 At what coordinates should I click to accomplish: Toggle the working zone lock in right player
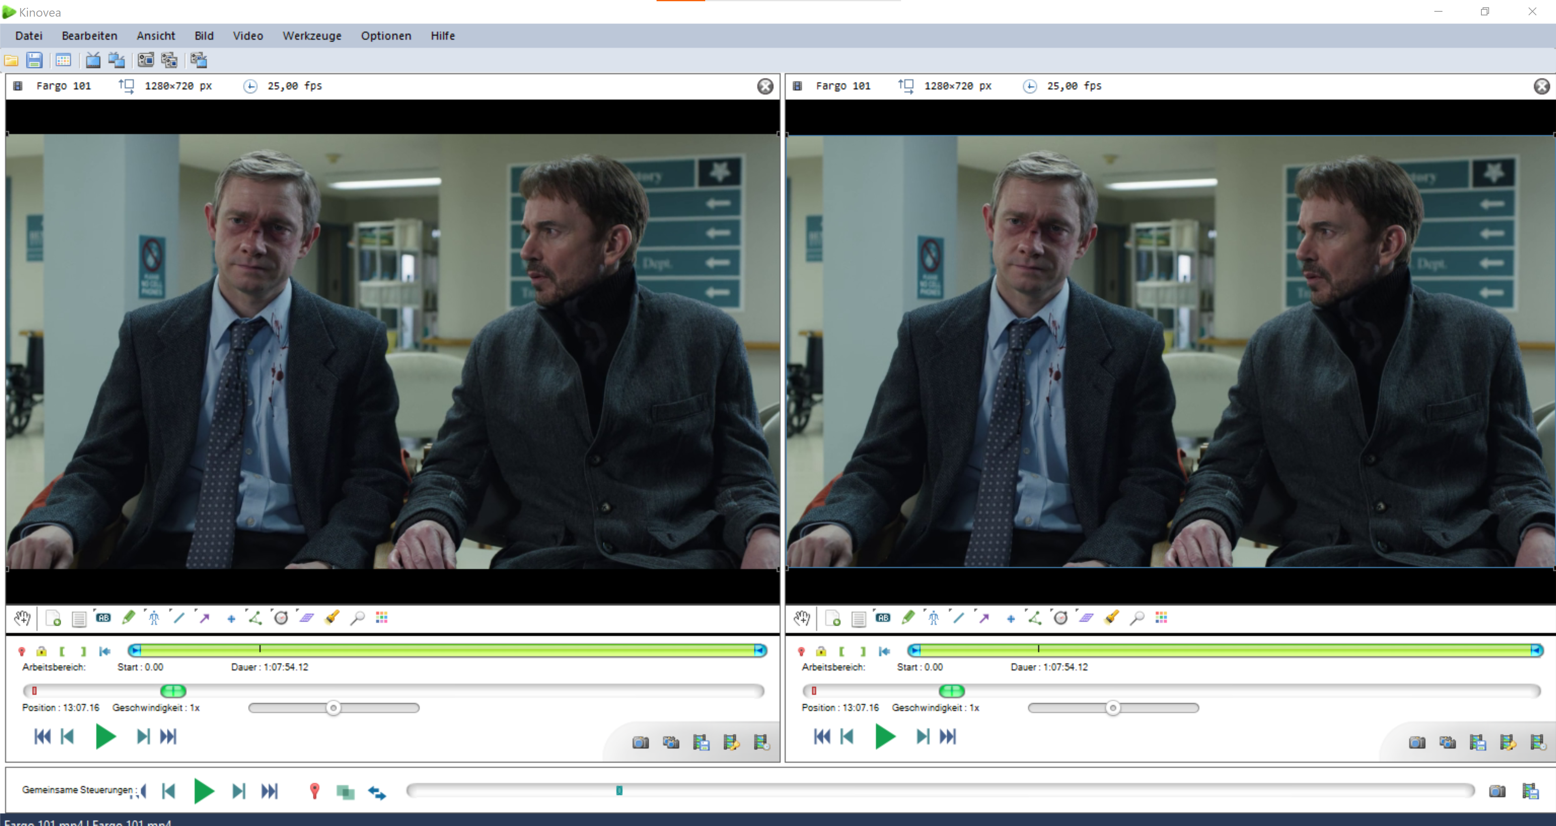[x=821, y=651]
